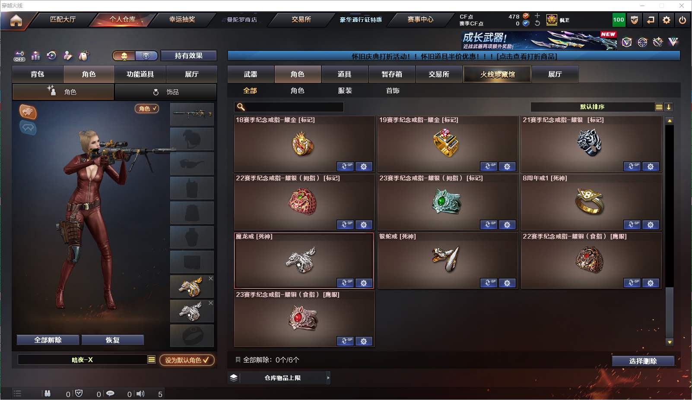Click the mute speaker icon in status bar
The height and width of the screenshot is (400, 692).
(140, 394)
